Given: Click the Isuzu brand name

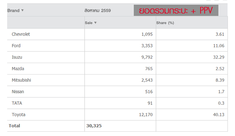Looking at the screenshot, I should tap(17, 57).
